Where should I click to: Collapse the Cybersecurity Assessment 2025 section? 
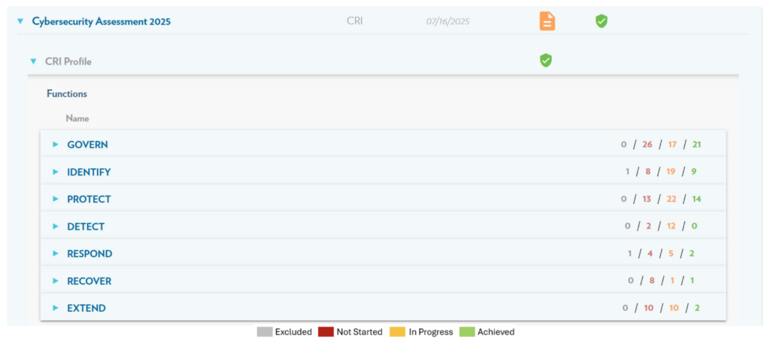(x=20, y=22)
